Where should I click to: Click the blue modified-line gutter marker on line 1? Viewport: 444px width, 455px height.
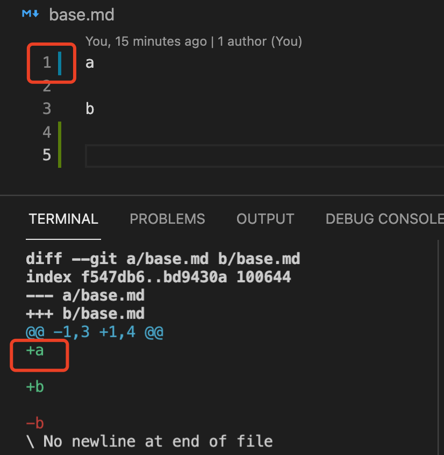point(60,63)
